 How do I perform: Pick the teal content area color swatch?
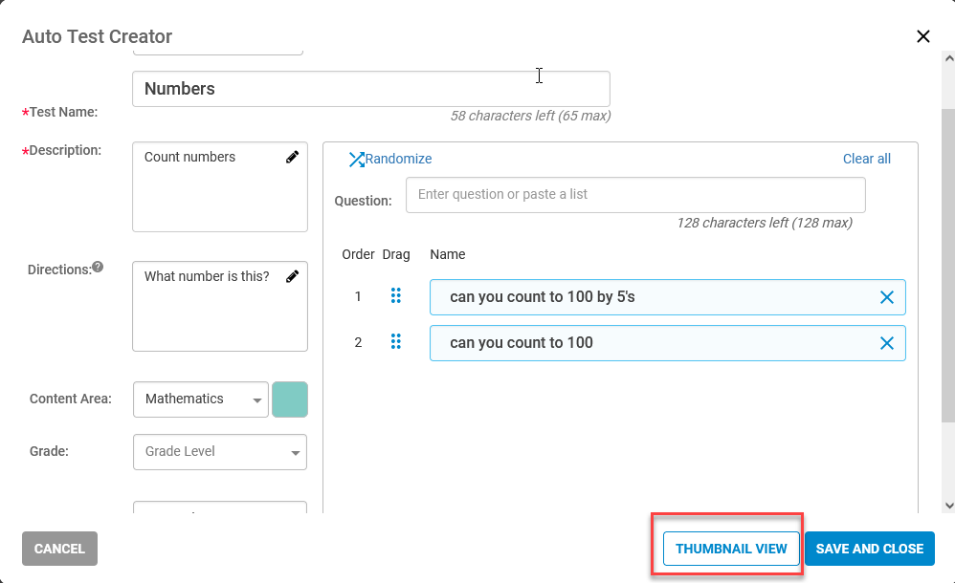[x=290, y=399]
